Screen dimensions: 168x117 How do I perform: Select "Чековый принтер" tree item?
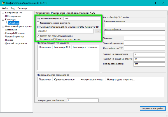click(15, 37)
